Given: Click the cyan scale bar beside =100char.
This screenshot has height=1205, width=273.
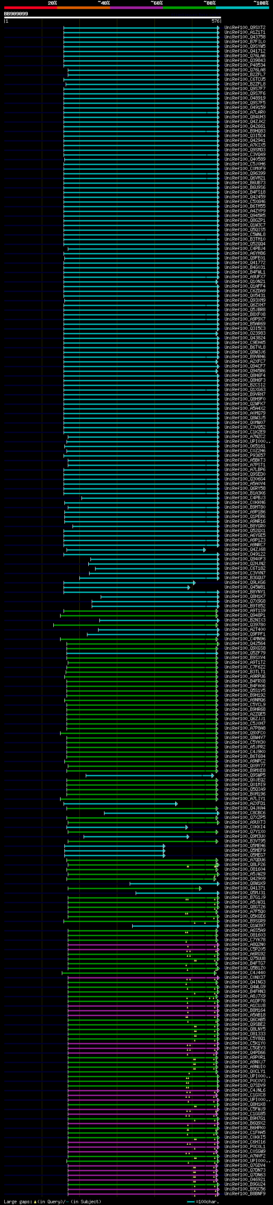Looking at the screenshot, I should click(190, 1201).
